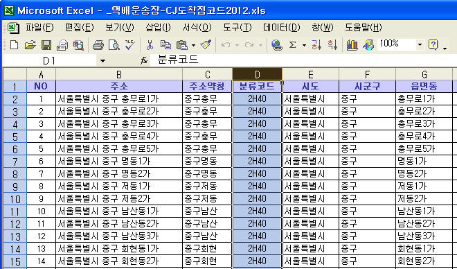Open the 삽입(I) menu

(158, 28)
